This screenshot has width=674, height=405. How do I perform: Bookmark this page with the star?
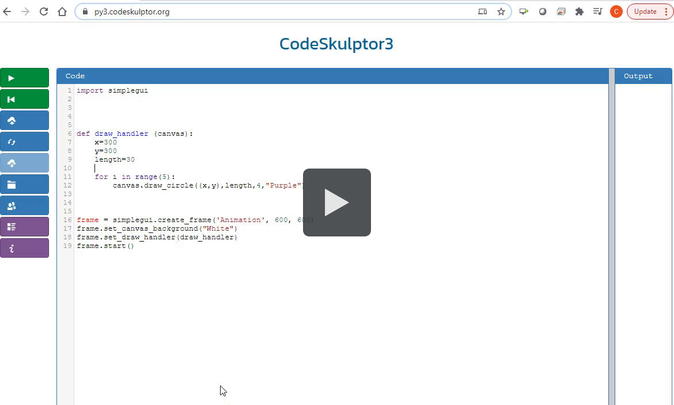(501, 12)
